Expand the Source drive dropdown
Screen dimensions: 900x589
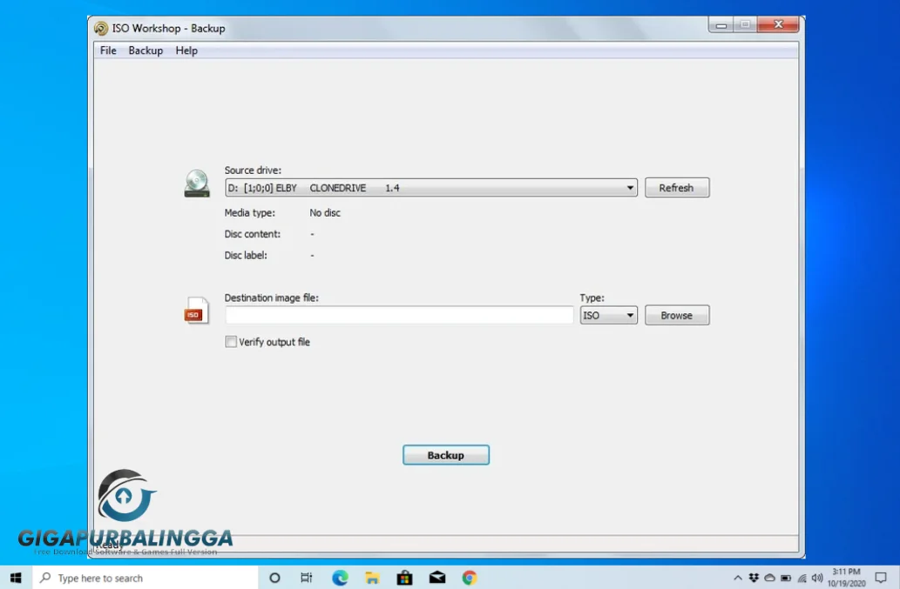click(x=630, y=188)
